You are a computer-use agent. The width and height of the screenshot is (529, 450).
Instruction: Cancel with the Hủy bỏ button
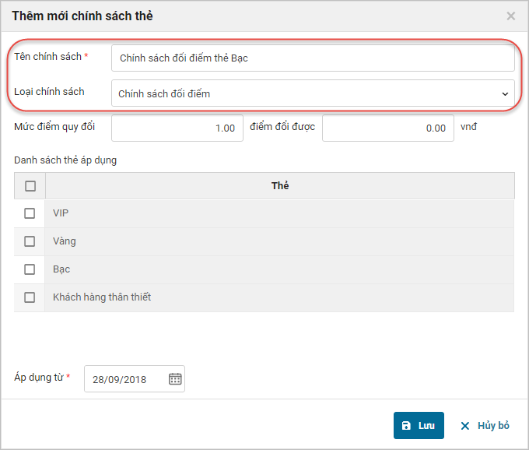tap(485, 425)
